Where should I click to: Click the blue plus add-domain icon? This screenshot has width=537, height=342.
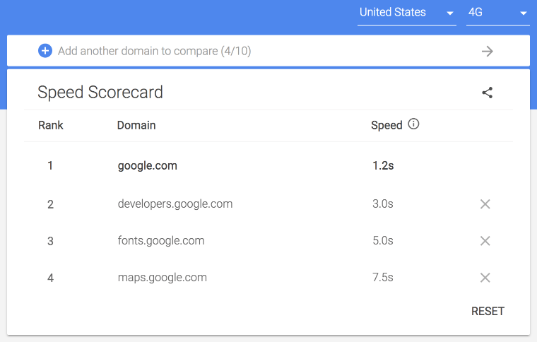[x=45, y=51]
